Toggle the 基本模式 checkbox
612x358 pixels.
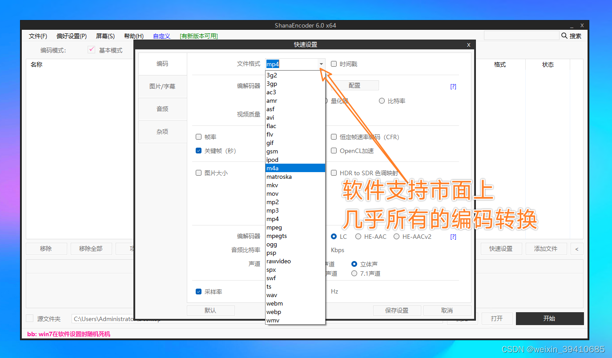[92, 50]
